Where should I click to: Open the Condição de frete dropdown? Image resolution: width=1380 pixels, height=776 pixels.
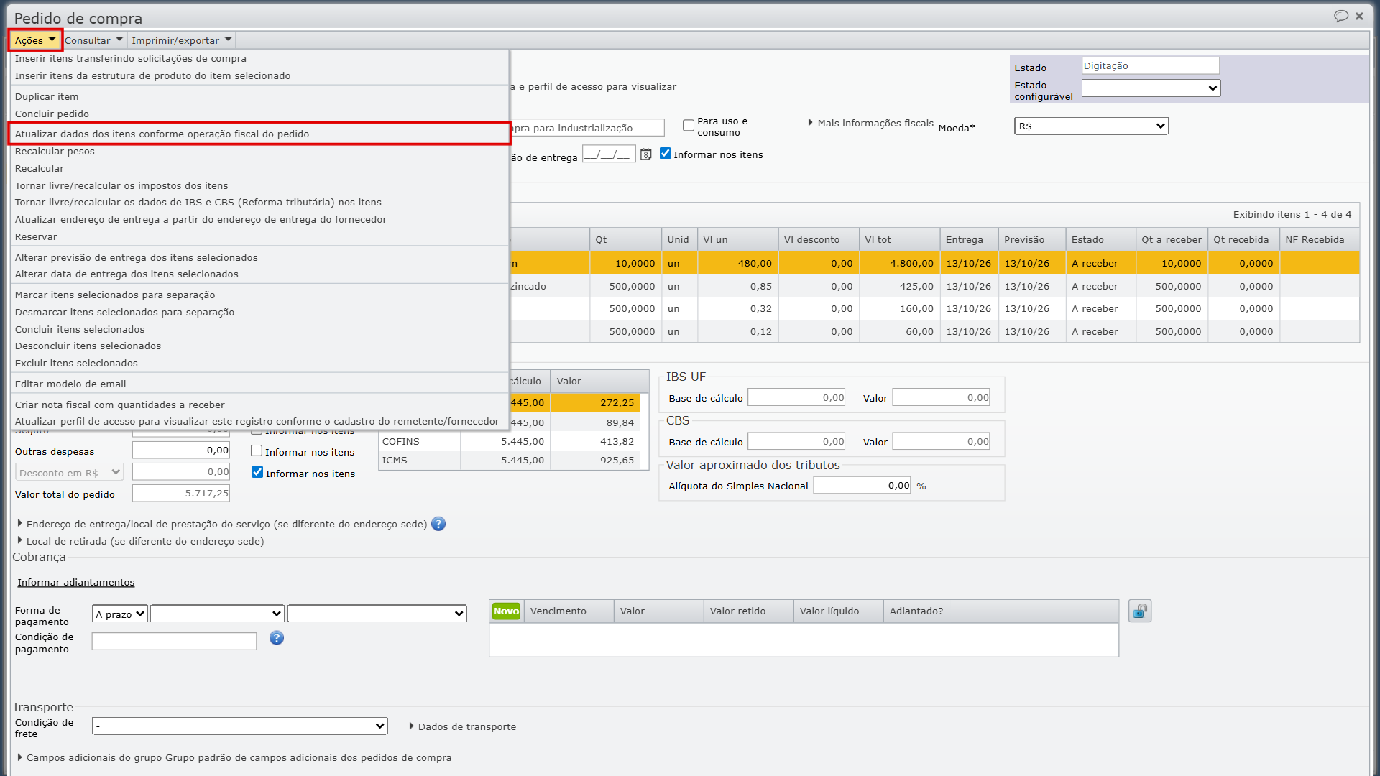240,726
